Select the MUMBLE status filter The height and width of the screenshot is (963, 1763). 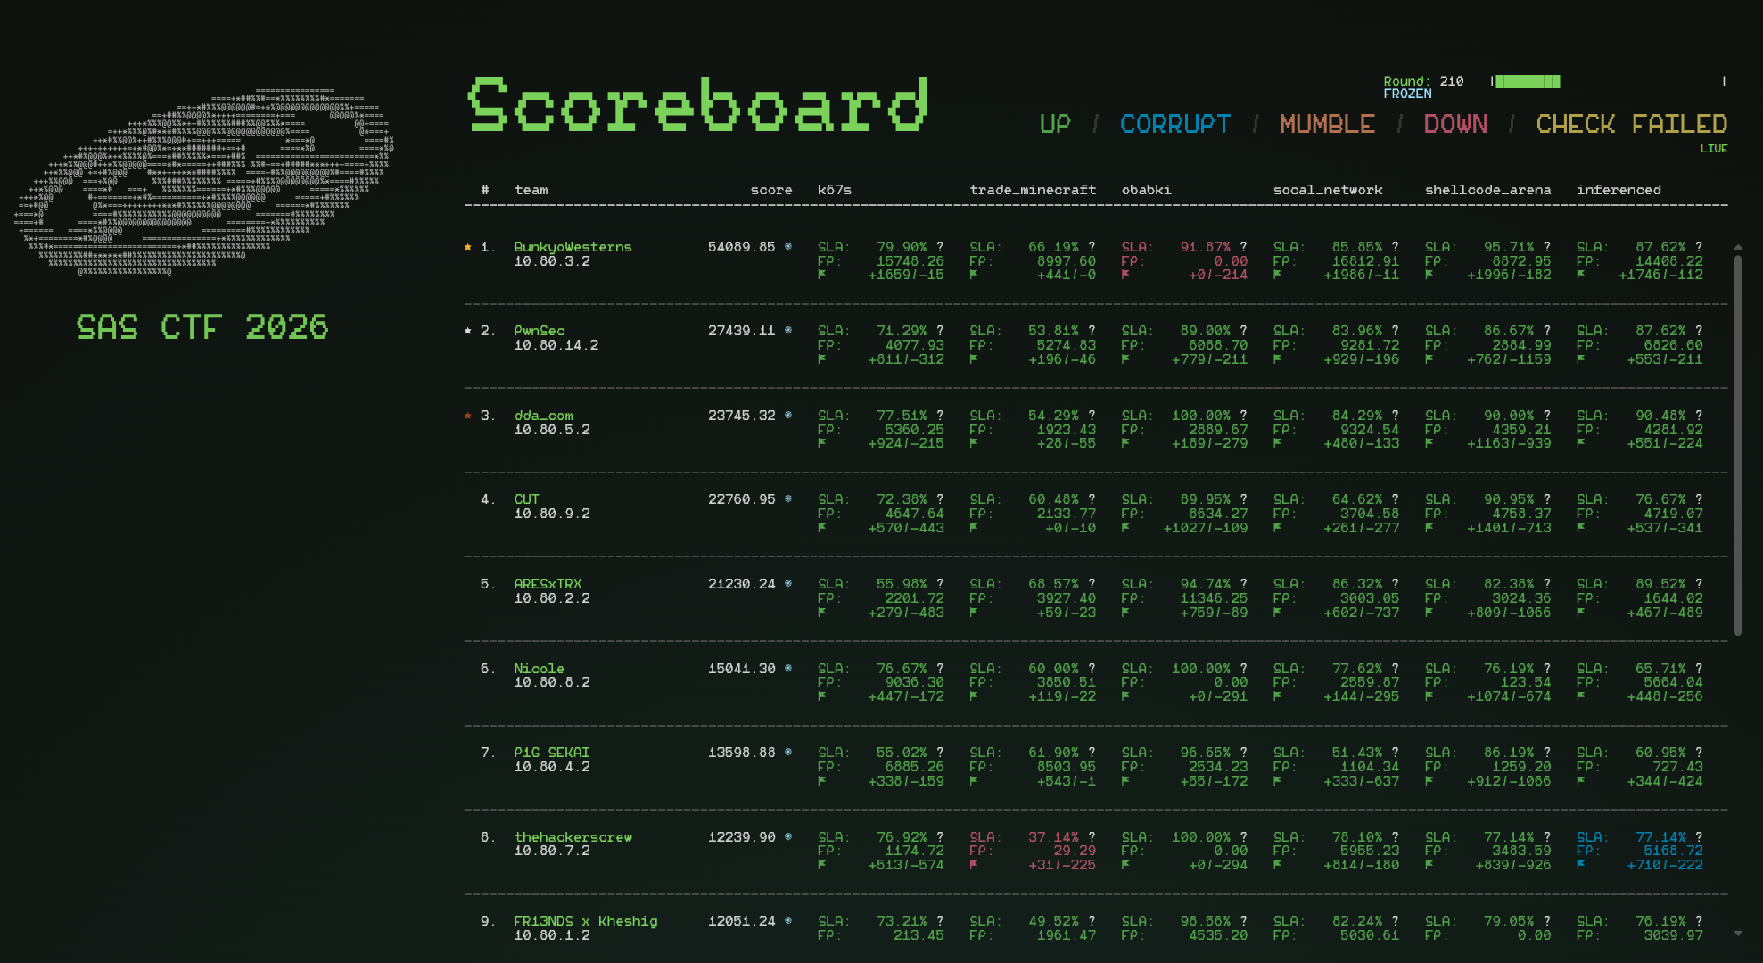click(x=1327, y=124)
